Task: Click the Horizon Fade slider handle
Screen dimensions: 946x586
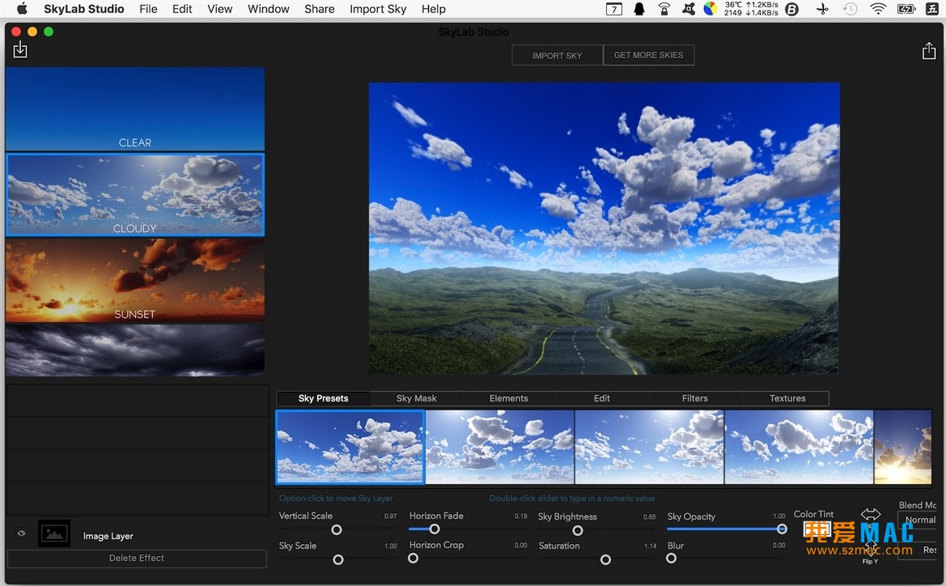Action: tap(435, 529)
